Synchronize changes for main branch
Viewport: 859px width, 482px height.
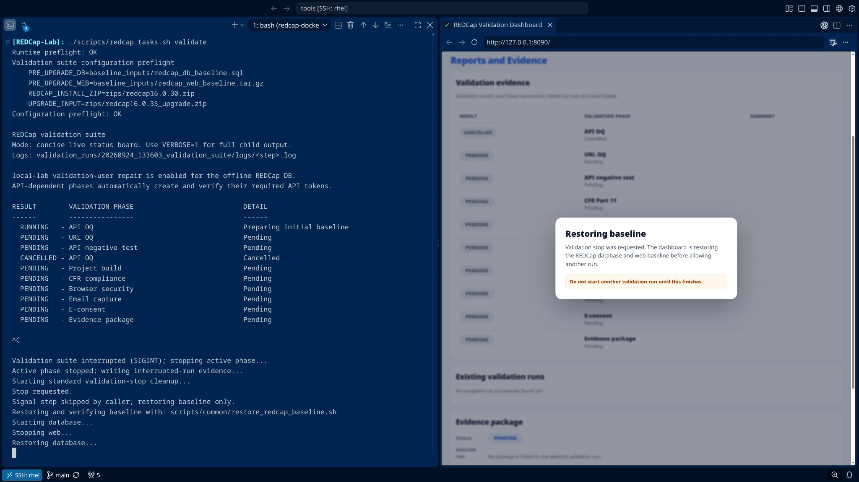tap(76, 475)
